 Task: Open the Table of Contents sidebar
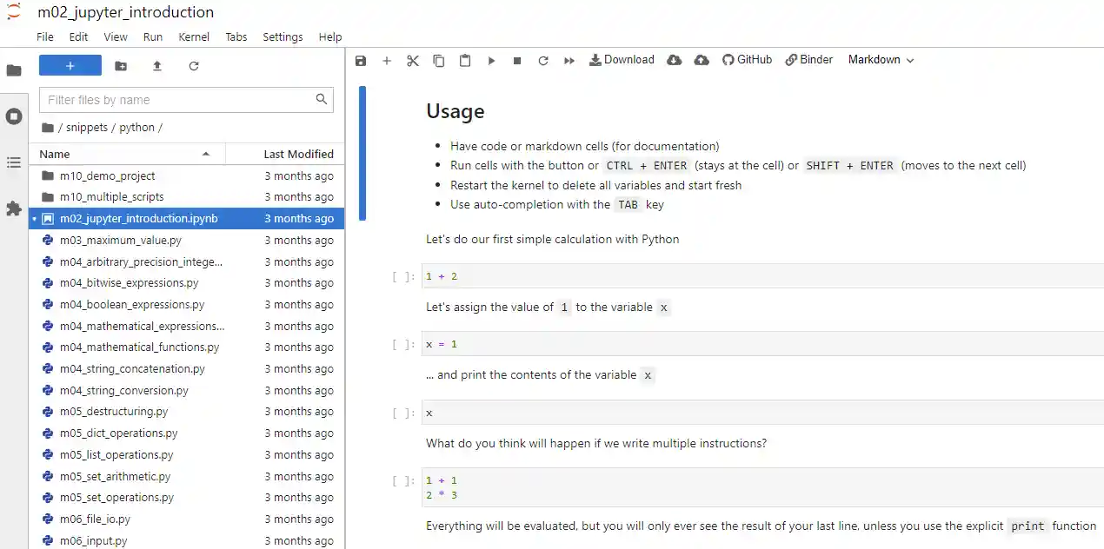point(14,162)
